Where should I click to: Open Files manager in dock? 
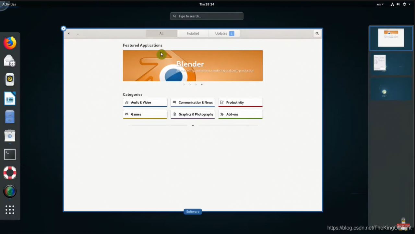(x=10, y=117)
